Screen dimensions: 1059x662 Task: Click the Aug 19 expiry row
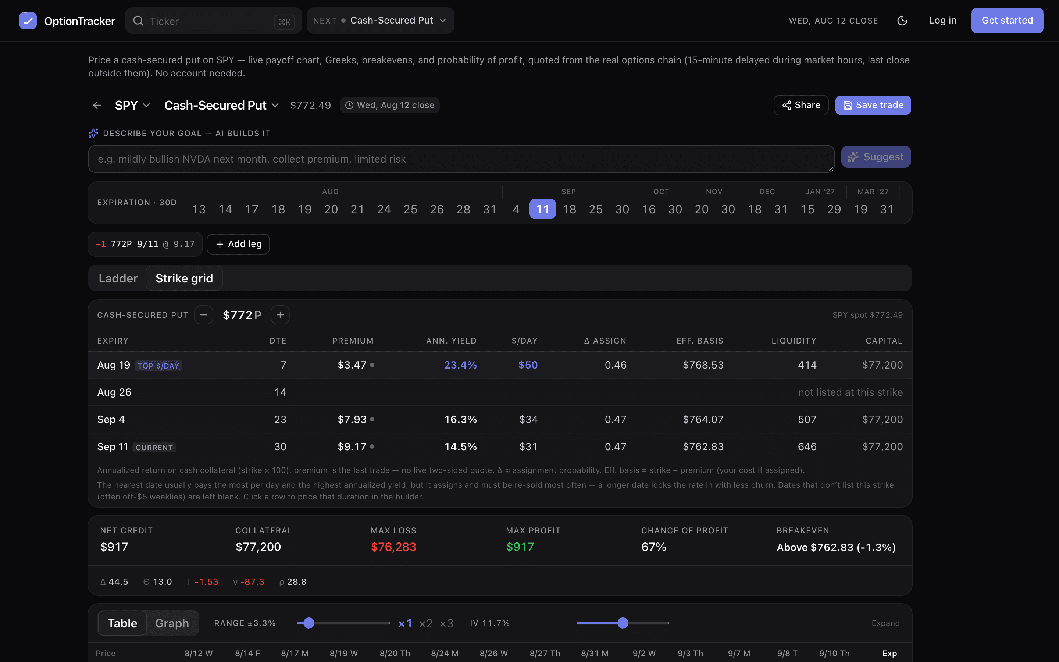[x=500, y=365]
